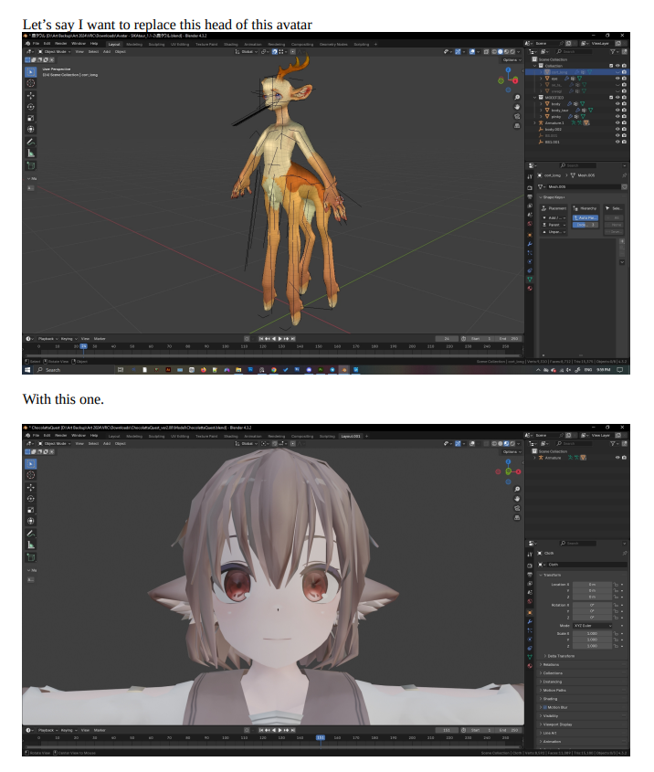Select the Measure tool in lower Blender window

[x=30, y=545]
